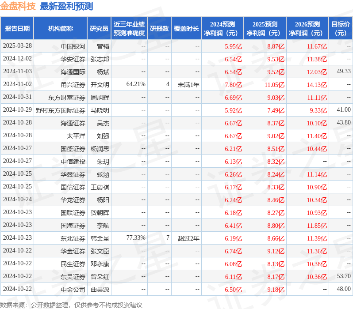The height and width of the screenshot is (309, 353).
Task: Click the 近三年业绩预测准确度 column header
Action: [129, 29]
